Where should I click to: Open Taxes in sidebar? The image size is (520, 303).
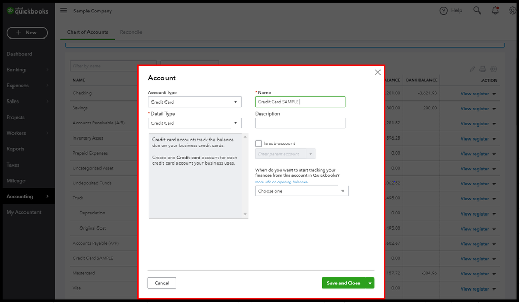13,165
